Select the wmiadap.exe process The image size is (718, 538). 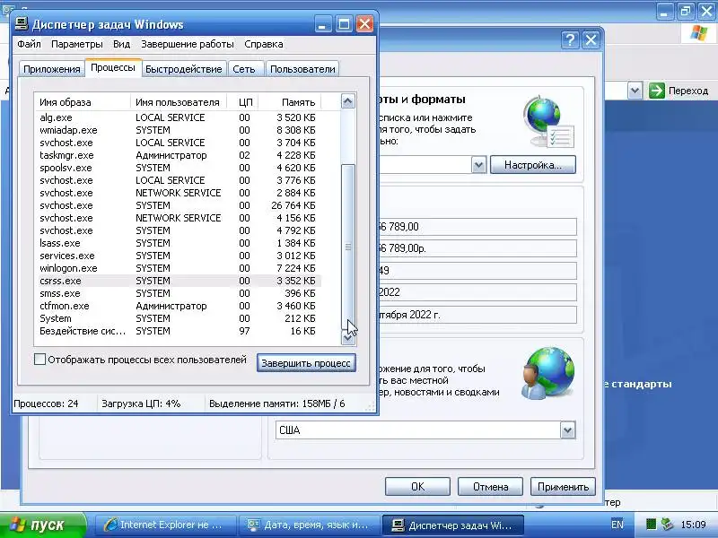(x=179, y=130)
